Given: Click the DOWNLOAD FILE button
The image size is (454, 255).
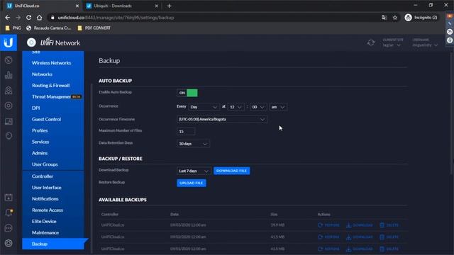Looking at the screenshot, I should pos(232,171).
